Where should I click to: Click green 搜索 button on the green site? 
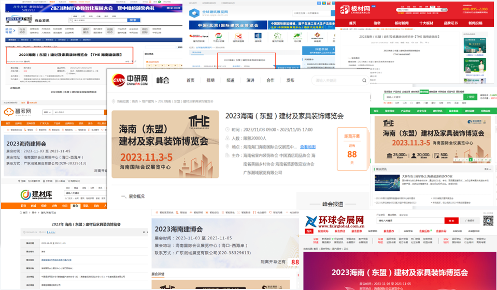pos(471,97)
